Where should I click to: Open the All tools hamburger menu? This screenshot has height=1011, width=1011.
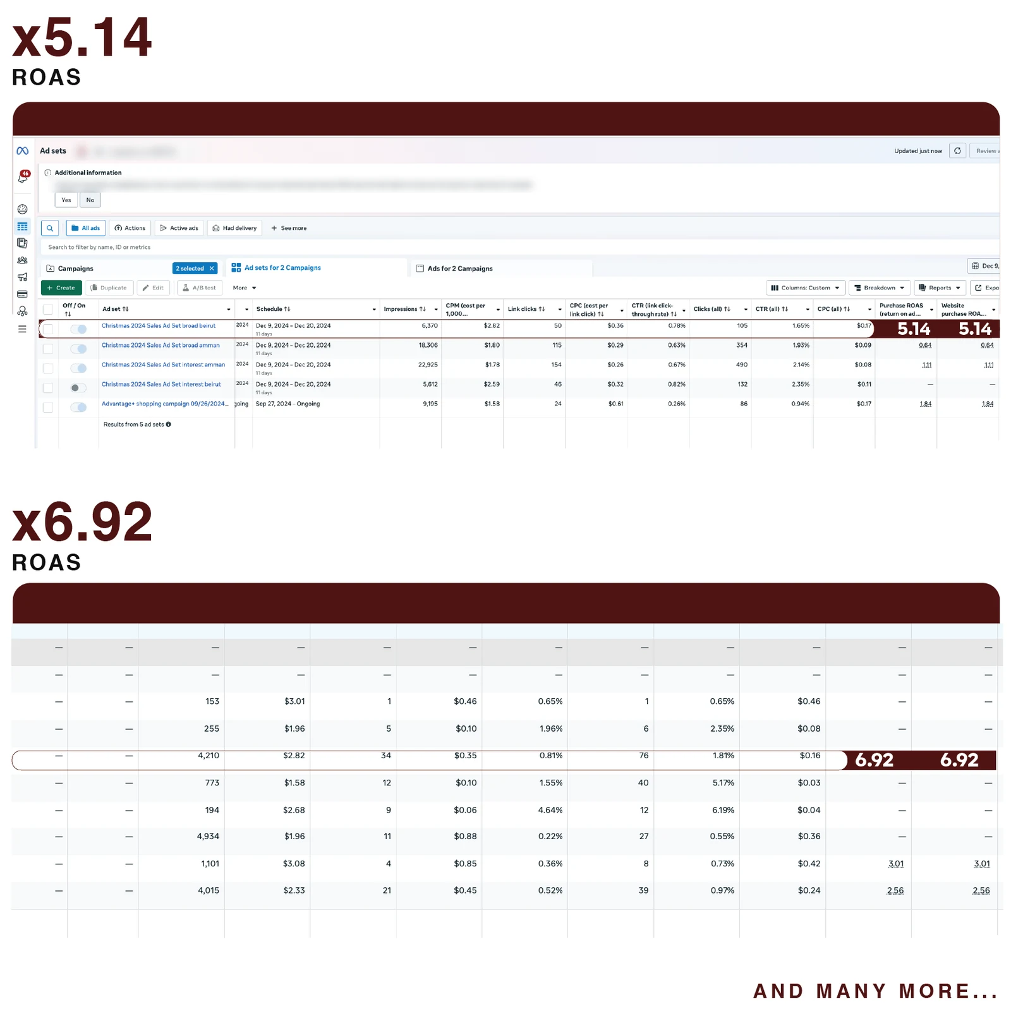click(22, 329)
